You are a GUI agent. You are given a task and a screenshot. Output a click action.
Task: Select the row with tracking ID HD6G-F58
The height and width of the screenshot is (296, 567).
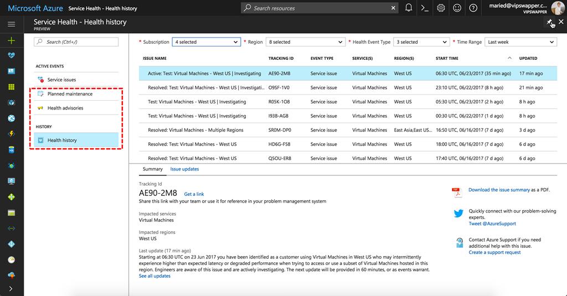click(348, 144)
